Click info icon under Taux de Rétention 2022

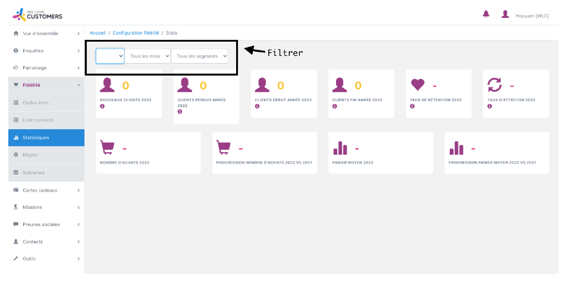point(412,106)
